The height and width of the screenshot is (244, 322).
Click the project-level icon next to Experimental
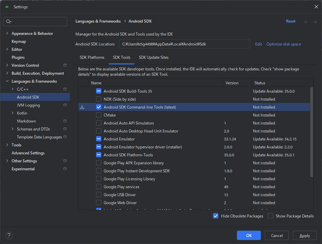[x=65, y=169]
